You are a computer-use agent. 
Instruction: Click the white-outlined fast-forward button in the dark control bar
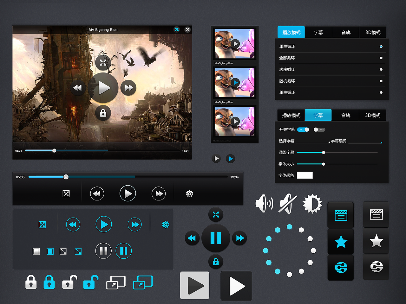click(159, 193)
